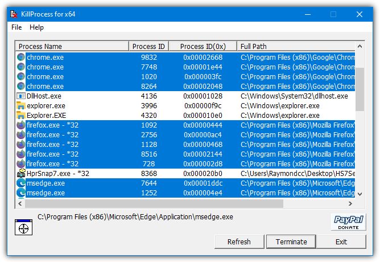Click process ID 728 cell

coord(149,164)
